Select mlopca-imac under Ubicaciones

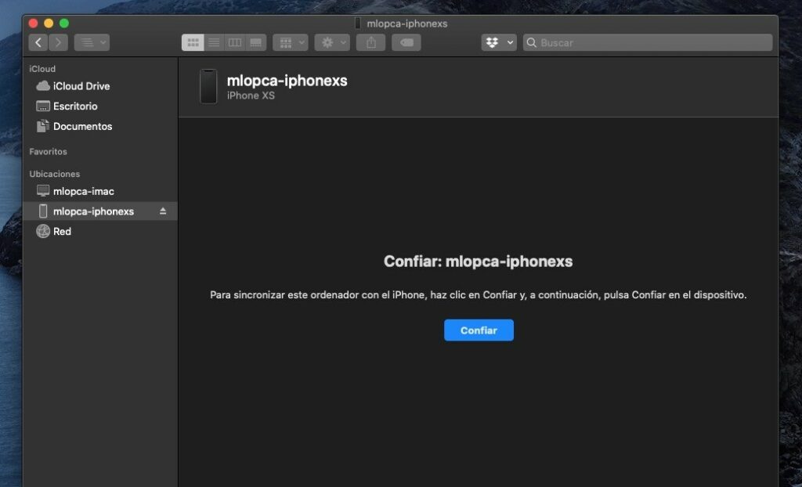[100, 191]
